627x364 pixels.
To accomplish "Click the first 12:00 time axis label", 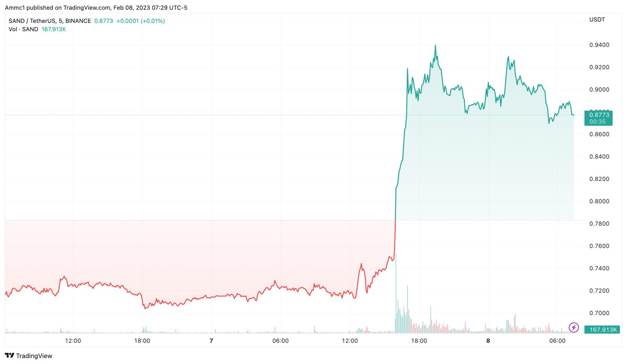I will pos(73,341).
